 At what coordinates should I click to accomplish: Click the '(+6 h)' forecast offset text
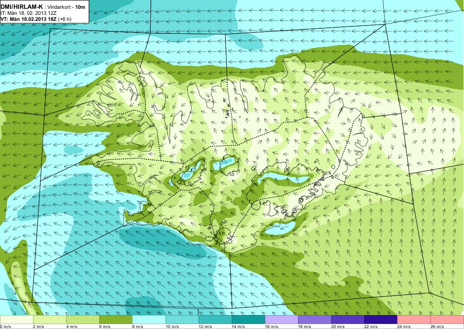[x=65, y=19]
